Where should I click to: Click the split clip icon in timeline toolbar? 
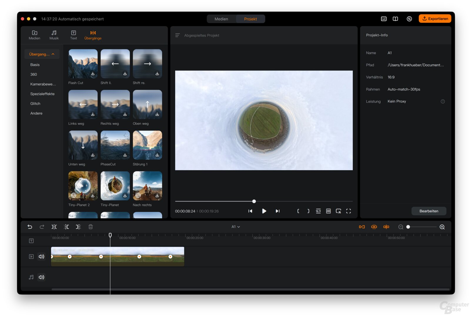(54, 227)
